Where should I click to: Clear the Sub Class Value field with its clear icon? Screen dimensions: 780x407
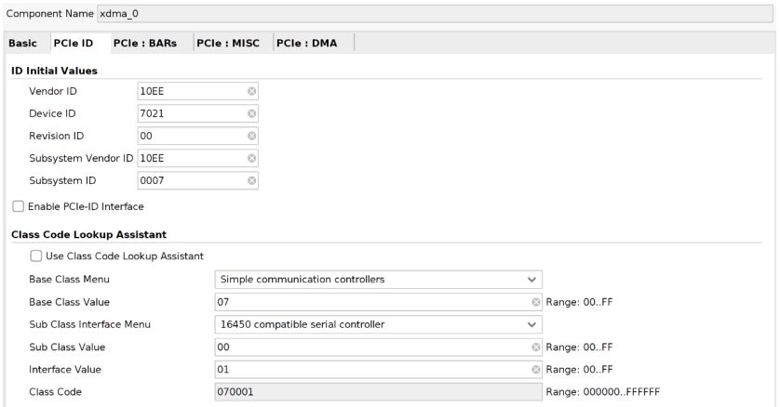tap(536, 348)
